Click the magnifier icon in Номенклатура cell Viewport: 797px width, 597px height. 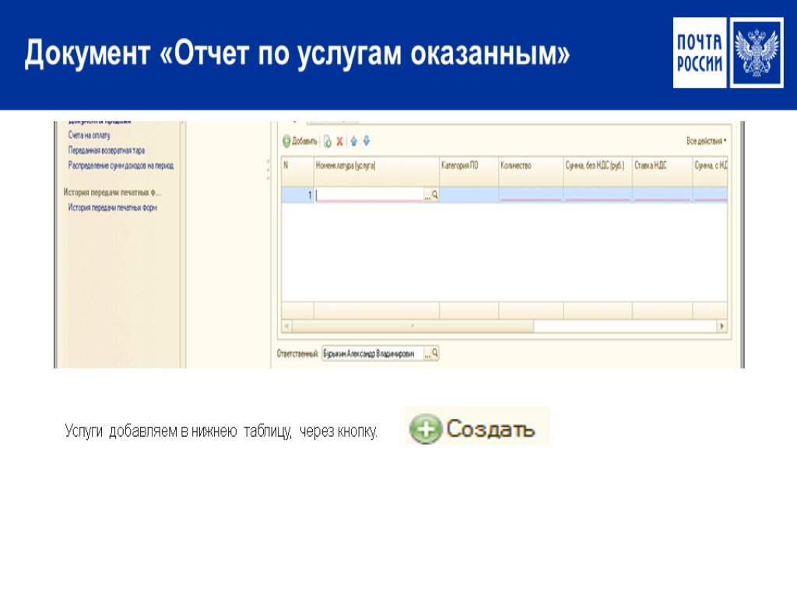point(435,195)
